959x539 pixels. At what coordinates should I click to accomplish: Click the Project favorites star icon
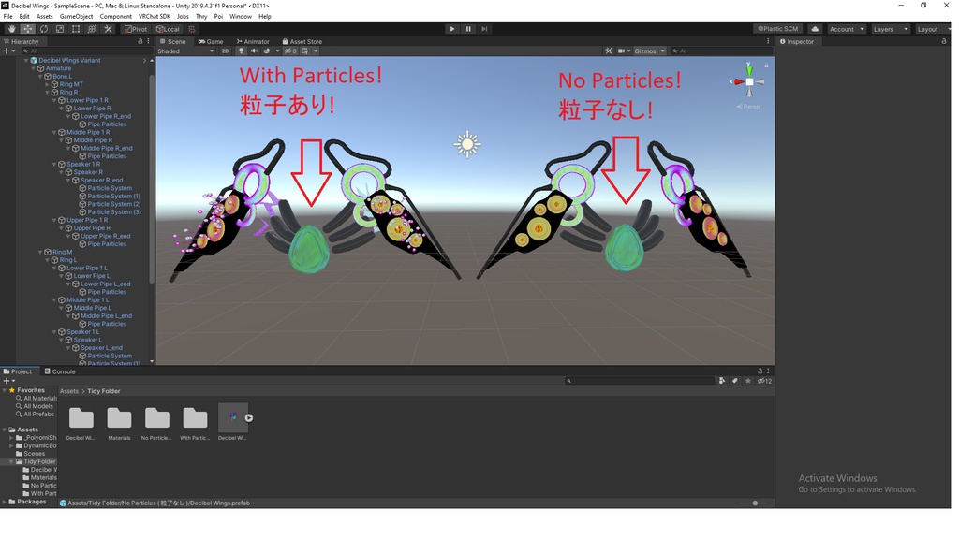[747, 381]
